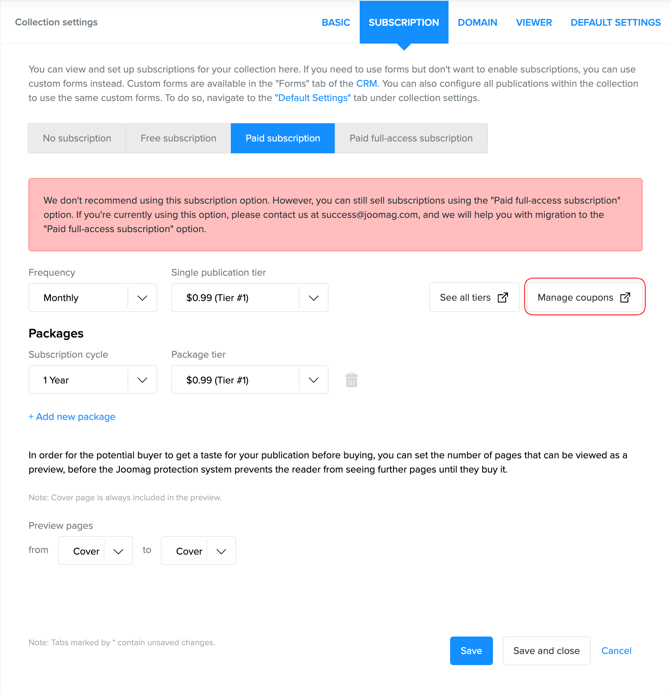671x694 pixels.
Task: Select No subscription option
Action: (x=77, y=138)
